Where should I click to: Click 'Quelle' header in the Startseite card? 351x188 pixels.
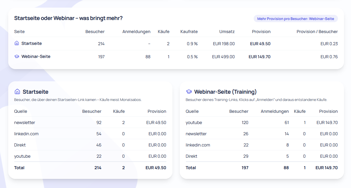(x=21, y=111)
